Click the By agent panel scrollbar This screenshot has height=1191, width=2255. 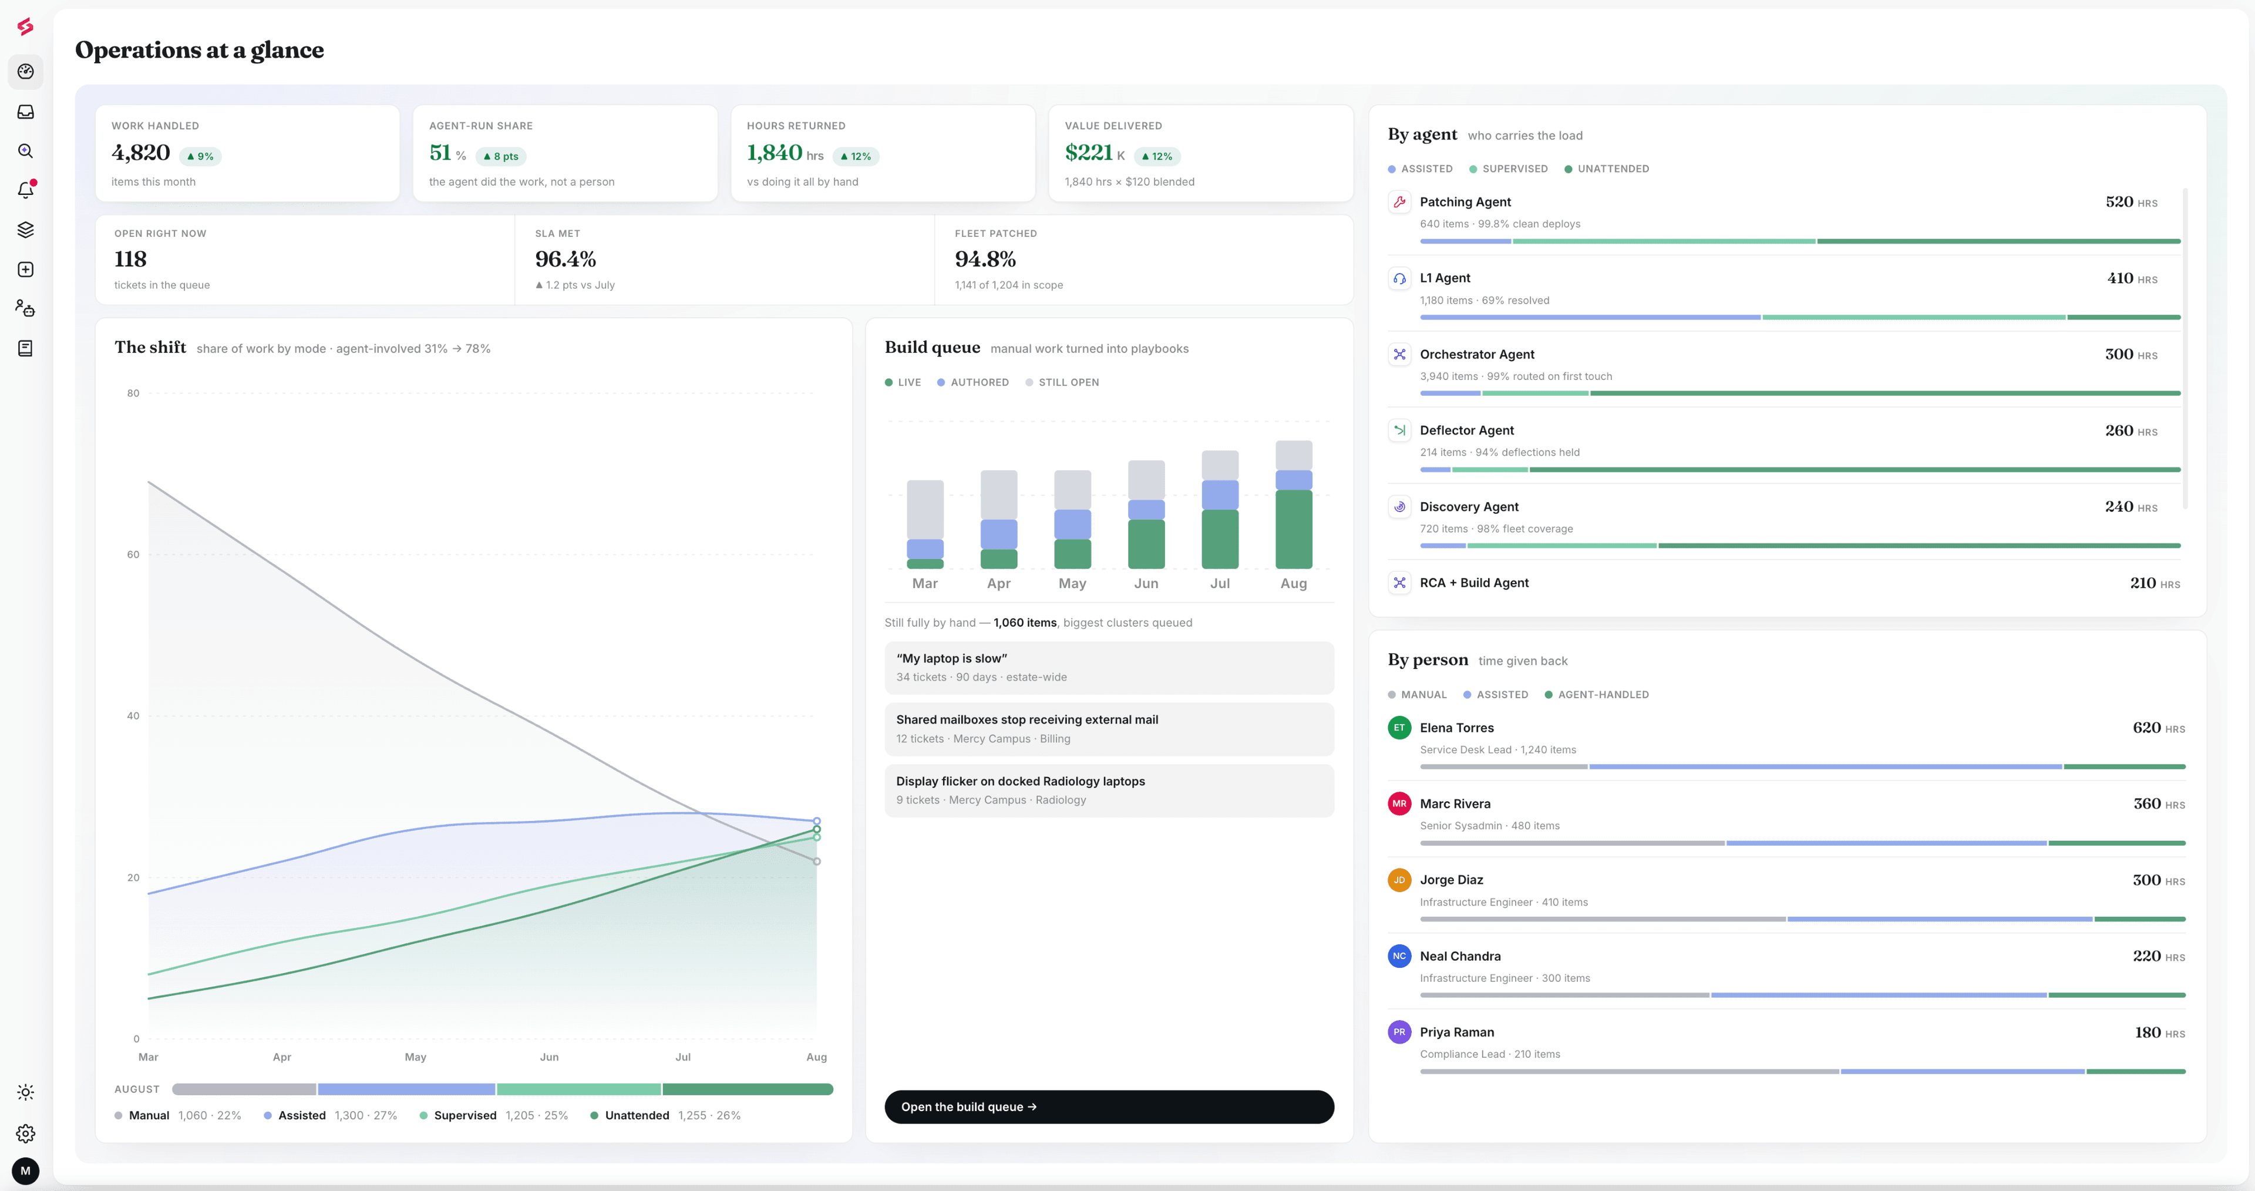click(2186, 348)
